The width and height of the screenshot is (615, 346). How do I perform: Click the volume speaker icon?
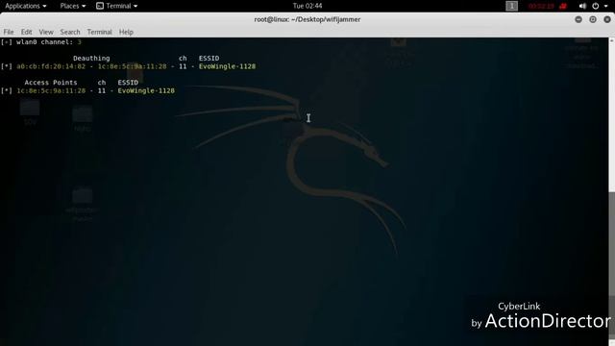[x=582, y=6]
